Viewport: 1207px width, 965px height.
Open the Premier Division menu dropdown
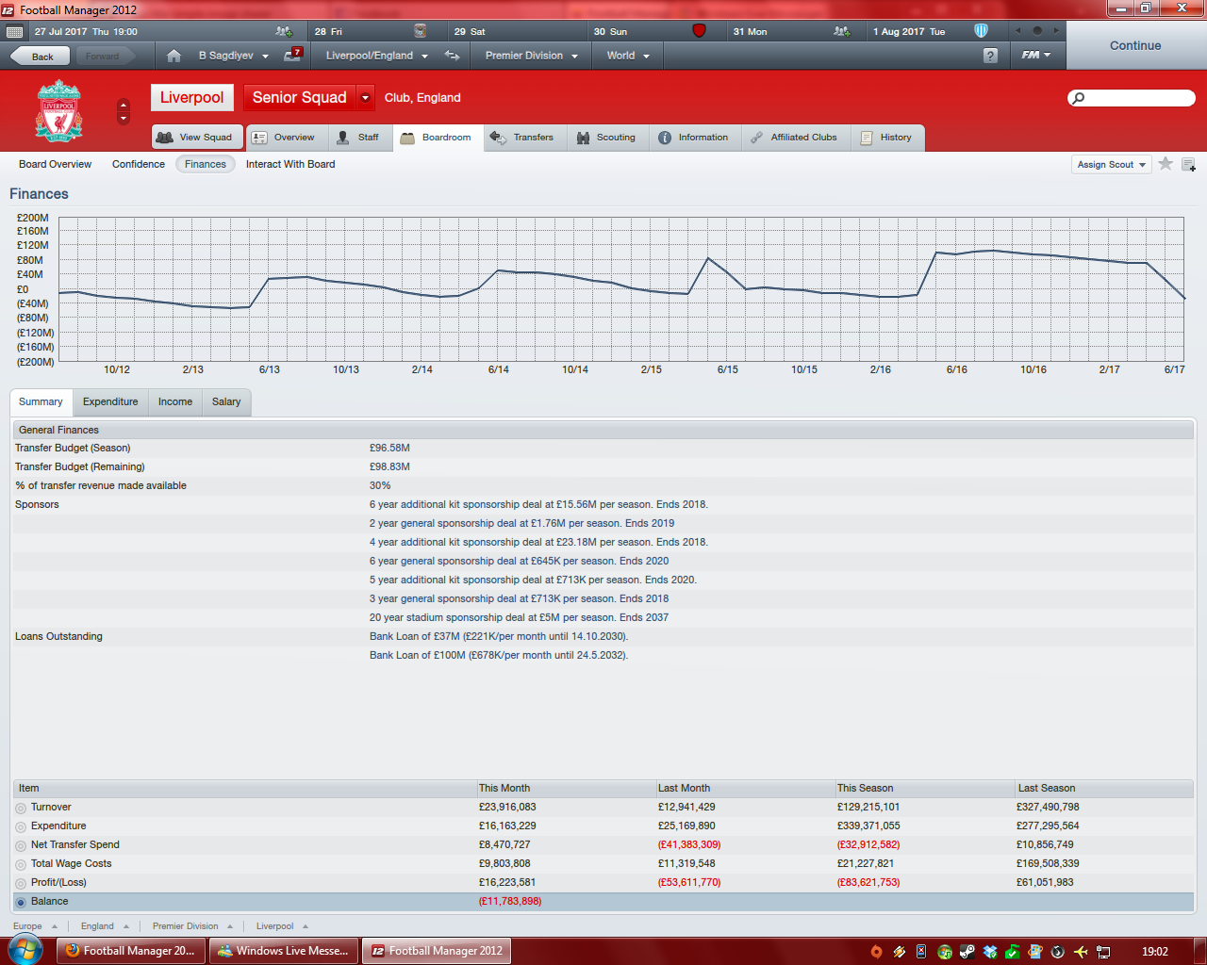coord(531,56)
